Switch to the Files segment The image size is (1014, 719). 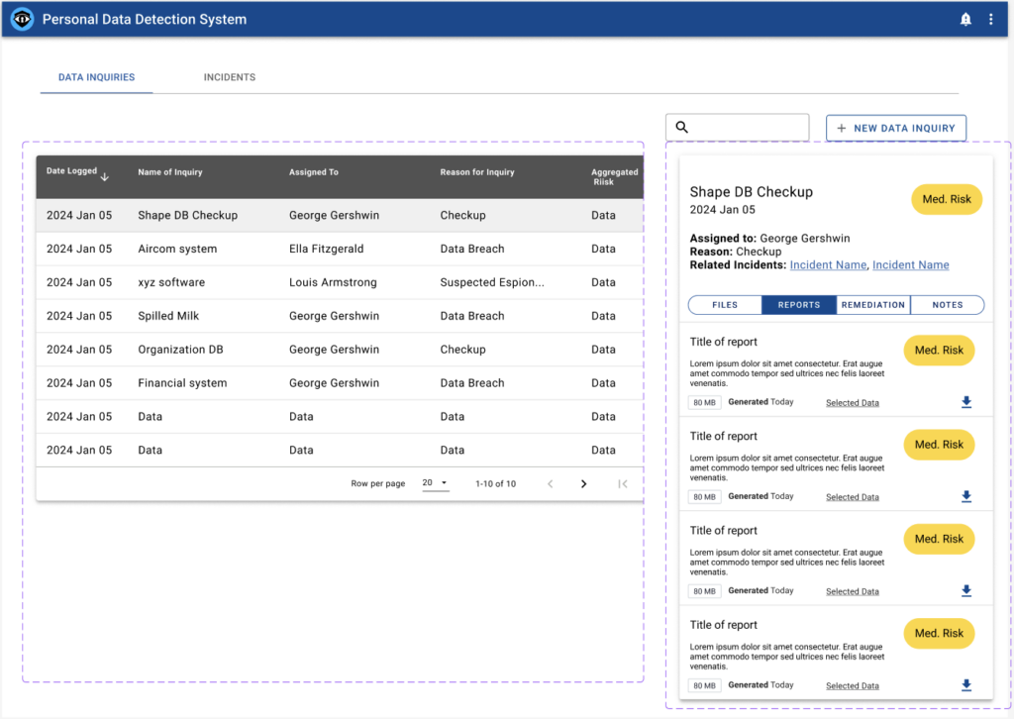click(725, 305)
